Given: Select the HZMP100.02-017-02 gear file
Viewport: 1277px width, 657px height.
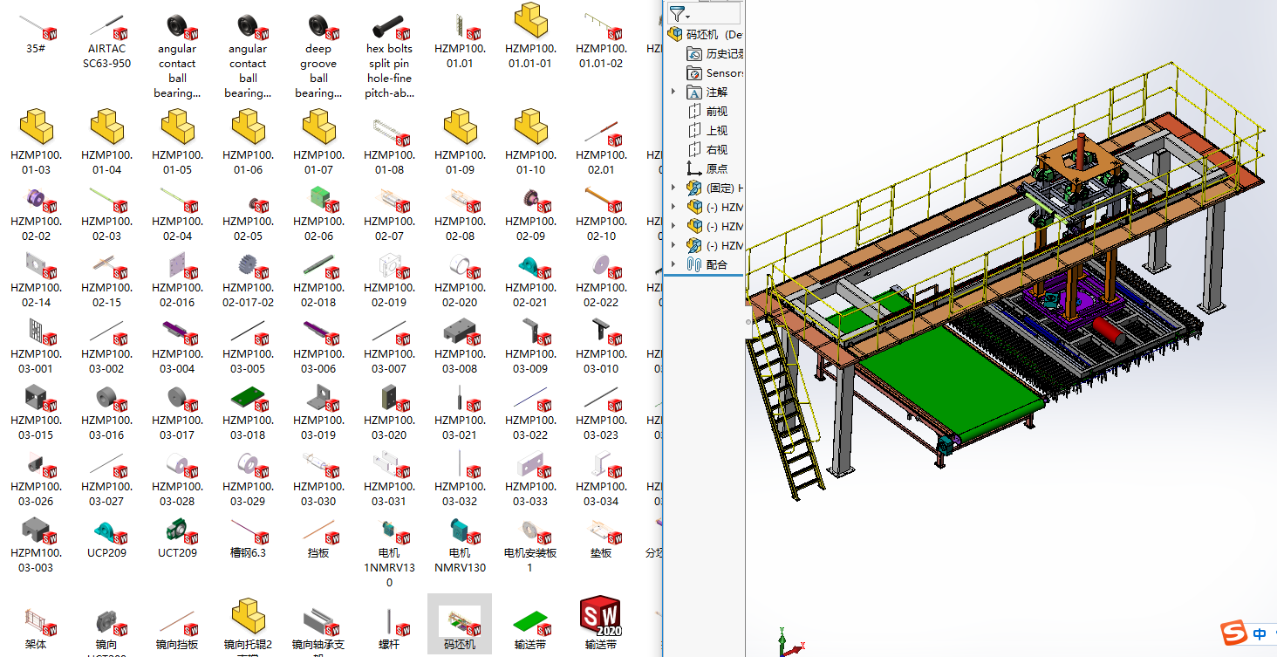Looking at the screenshot, I should [x=248, y=280].
